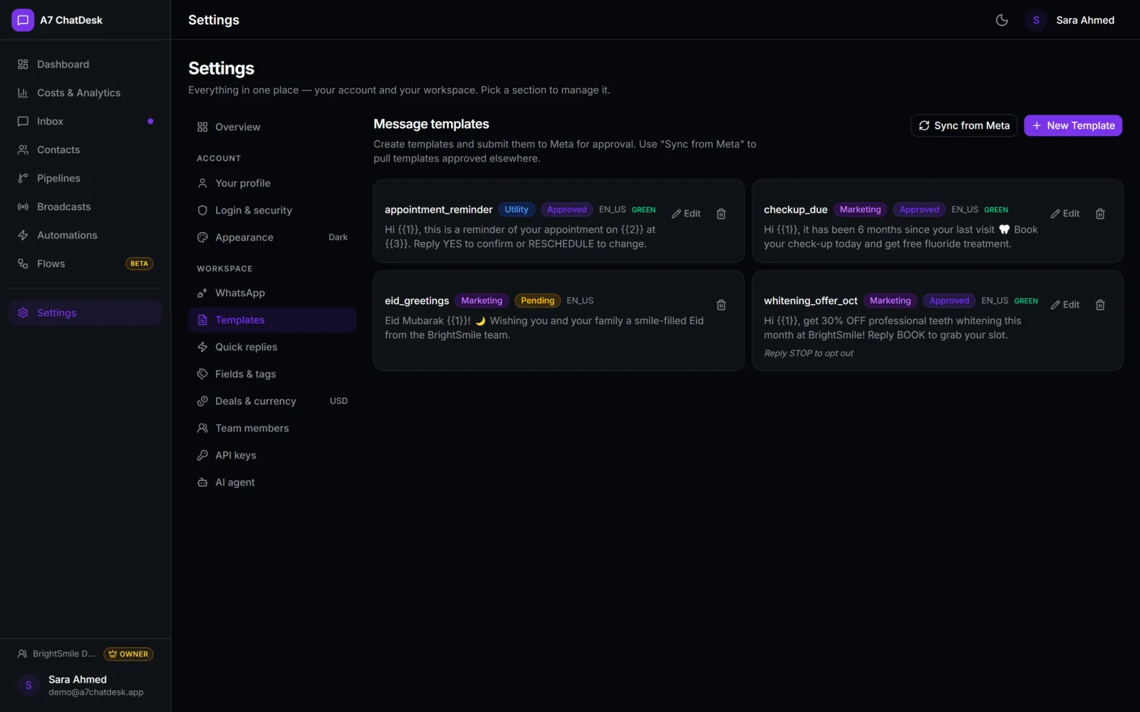Go to the Inbox
The width and height of the screenshot is (1140, 712).
coord(85,121)
